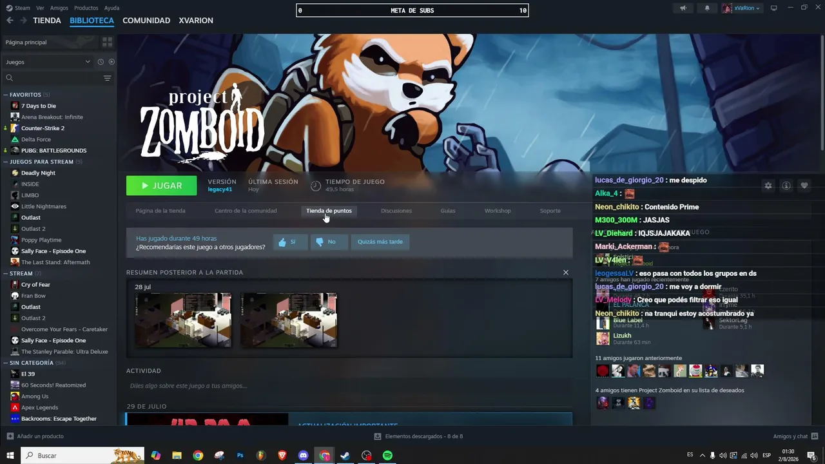825x464 pixels.
Task: Select Cry of Fear in library
Action: pos(35,285)
